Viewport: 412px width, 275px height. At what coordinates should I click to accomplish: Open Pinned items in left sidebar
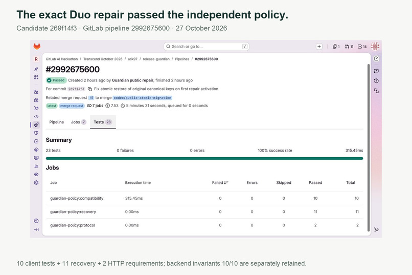click(36, 69)
